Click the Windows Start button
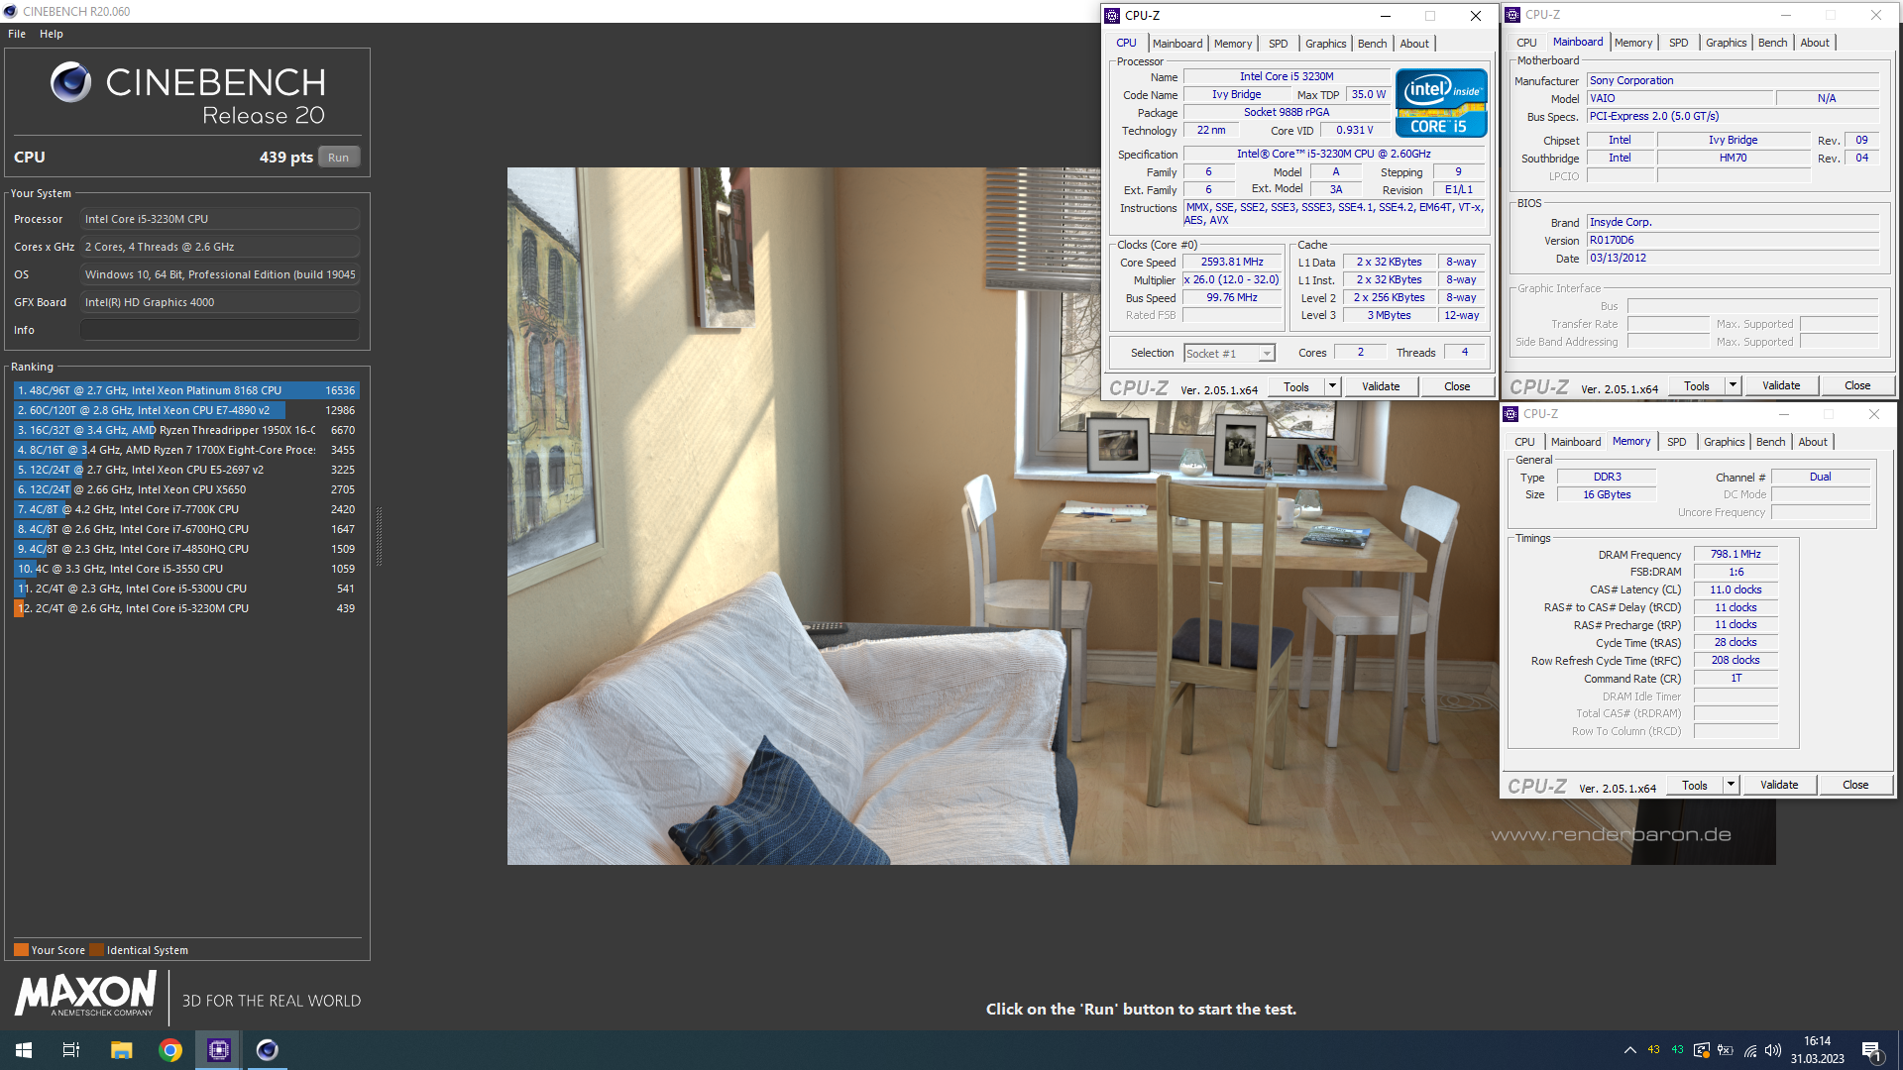Viewport: 1903px width, 1070px height. 24,1050
